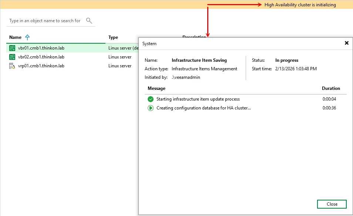The height and width of the screenshot is (216, 353).
Task: Click the Message column header in the dialog
Action: 157,88
